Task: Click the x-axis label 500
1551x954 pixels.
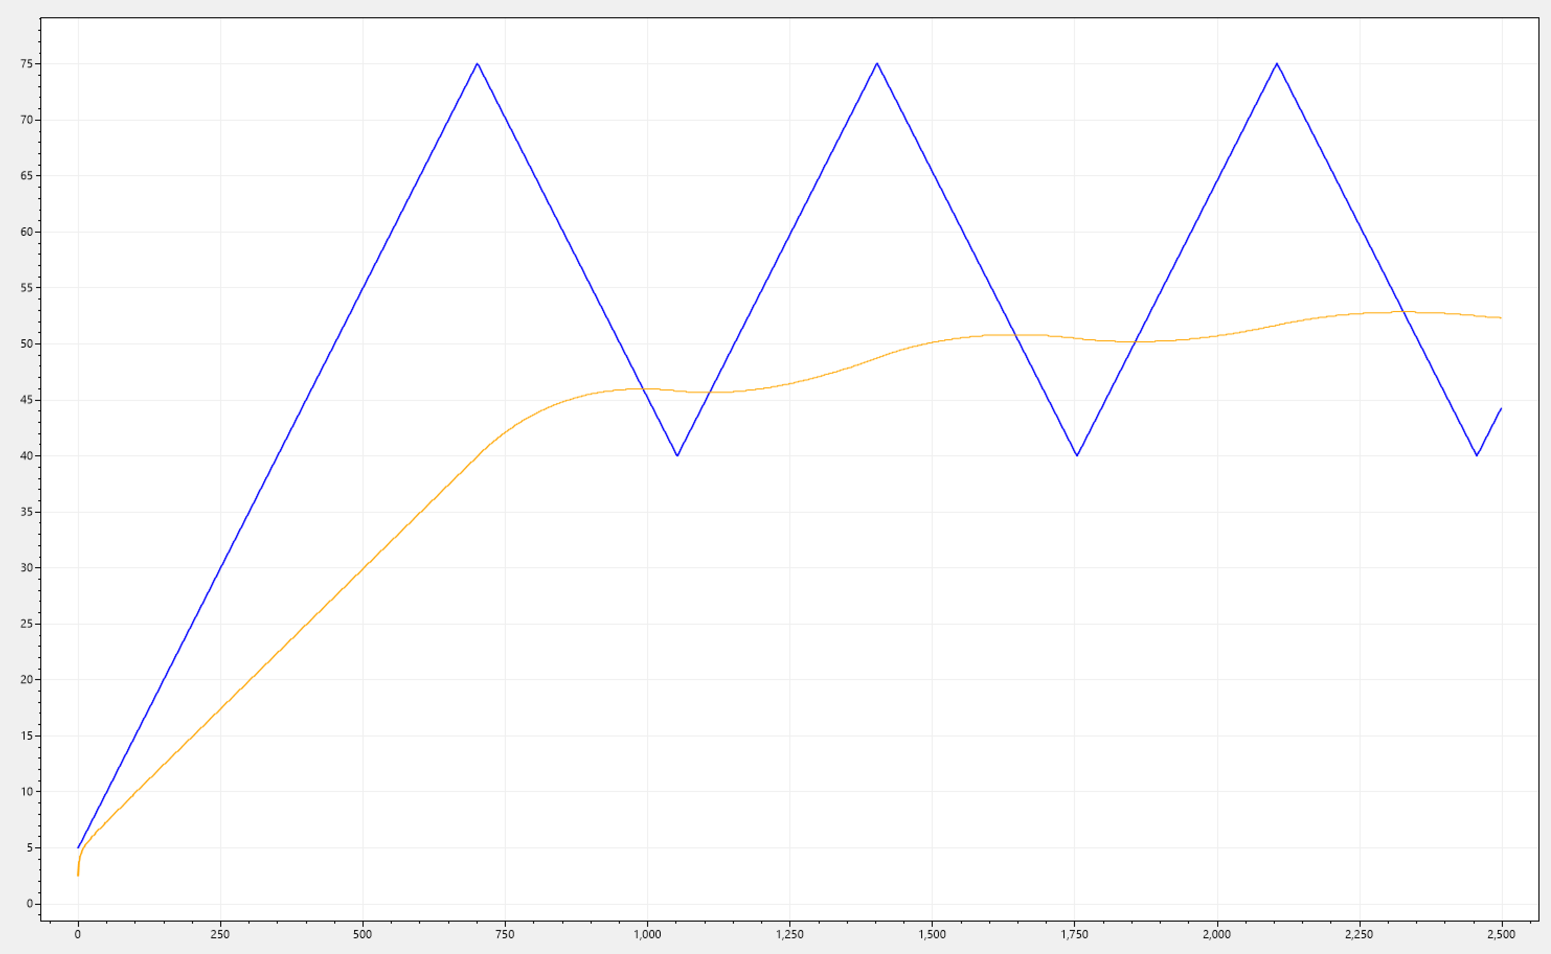Action: click(363, 935)
